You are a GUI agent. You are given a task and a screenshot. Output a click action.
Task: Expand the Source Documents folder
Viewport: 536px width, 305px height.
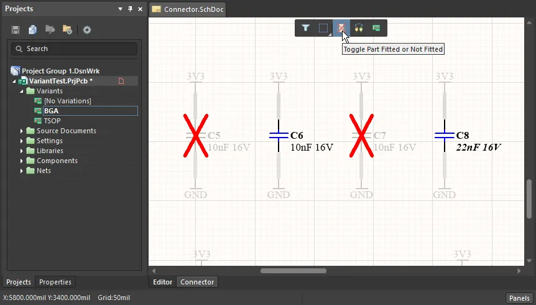click(22, 131)
